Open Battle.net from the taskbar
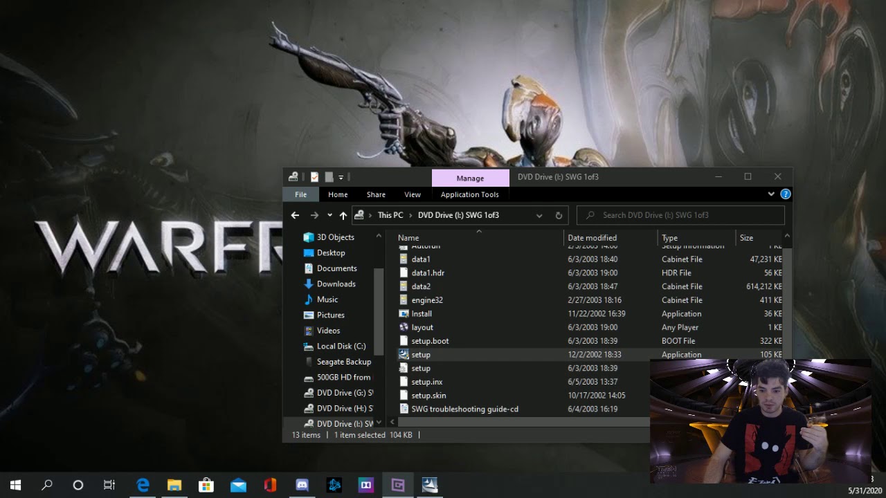886x498 pixels. tap(334, 486)
